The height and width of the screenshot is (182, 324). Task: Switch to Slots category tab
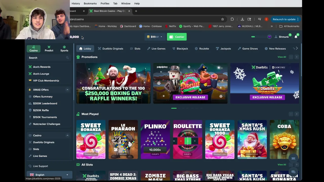click(x=135, y=49)
